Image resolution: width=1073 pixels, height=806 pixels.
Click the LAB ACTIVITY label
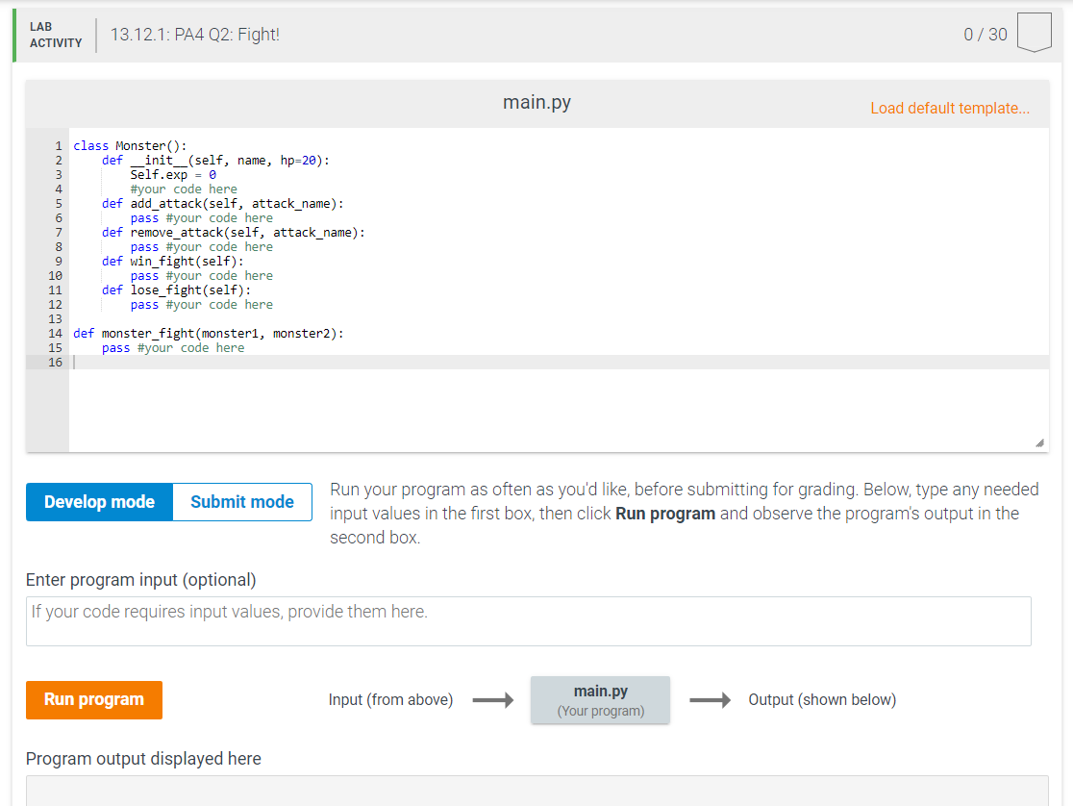[x=55, y=34]
